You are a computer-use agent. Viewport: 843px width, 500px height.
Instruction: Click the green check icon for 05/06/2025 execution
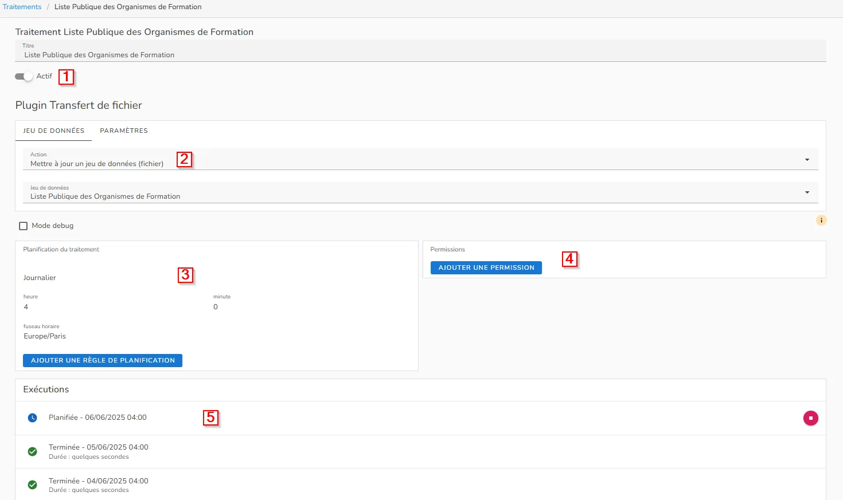tap(33, 451)
